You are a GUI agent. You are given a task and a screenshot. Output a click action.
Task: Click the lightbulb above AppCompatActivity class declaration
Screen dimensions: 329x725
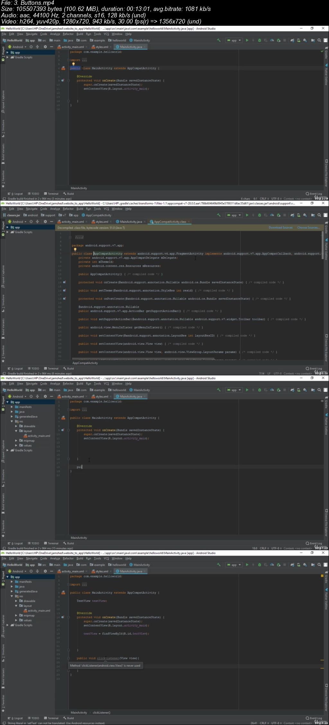(75, 250)
